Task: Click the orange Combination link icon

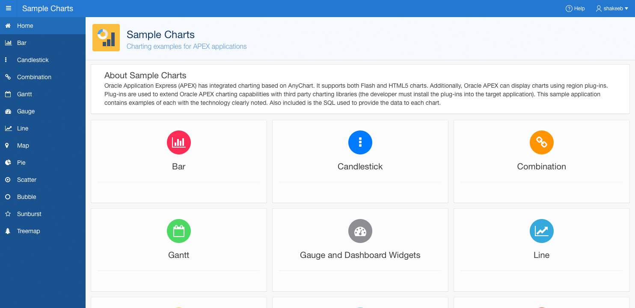Action: click(x=541, y=142)
